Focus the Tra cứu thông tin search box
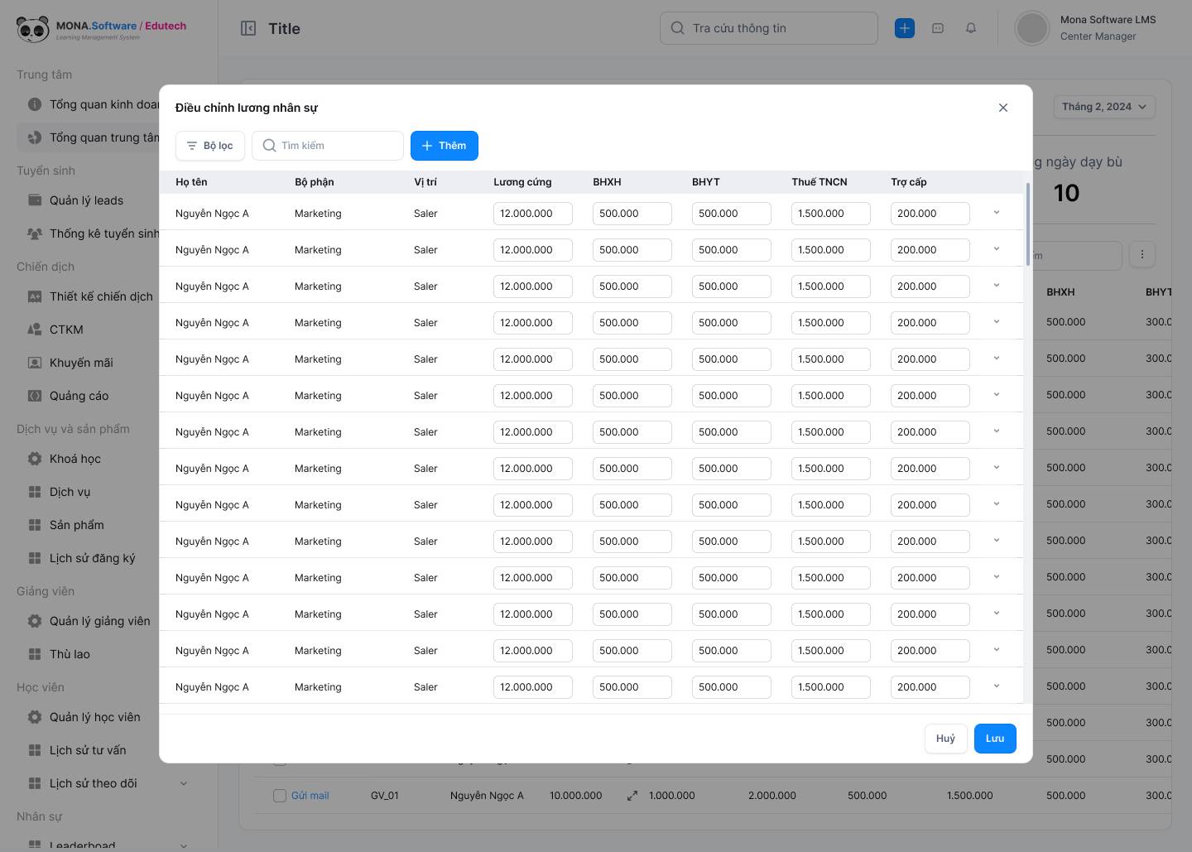The height and width of the screenshot is (852, 1192). coord(769,28)
